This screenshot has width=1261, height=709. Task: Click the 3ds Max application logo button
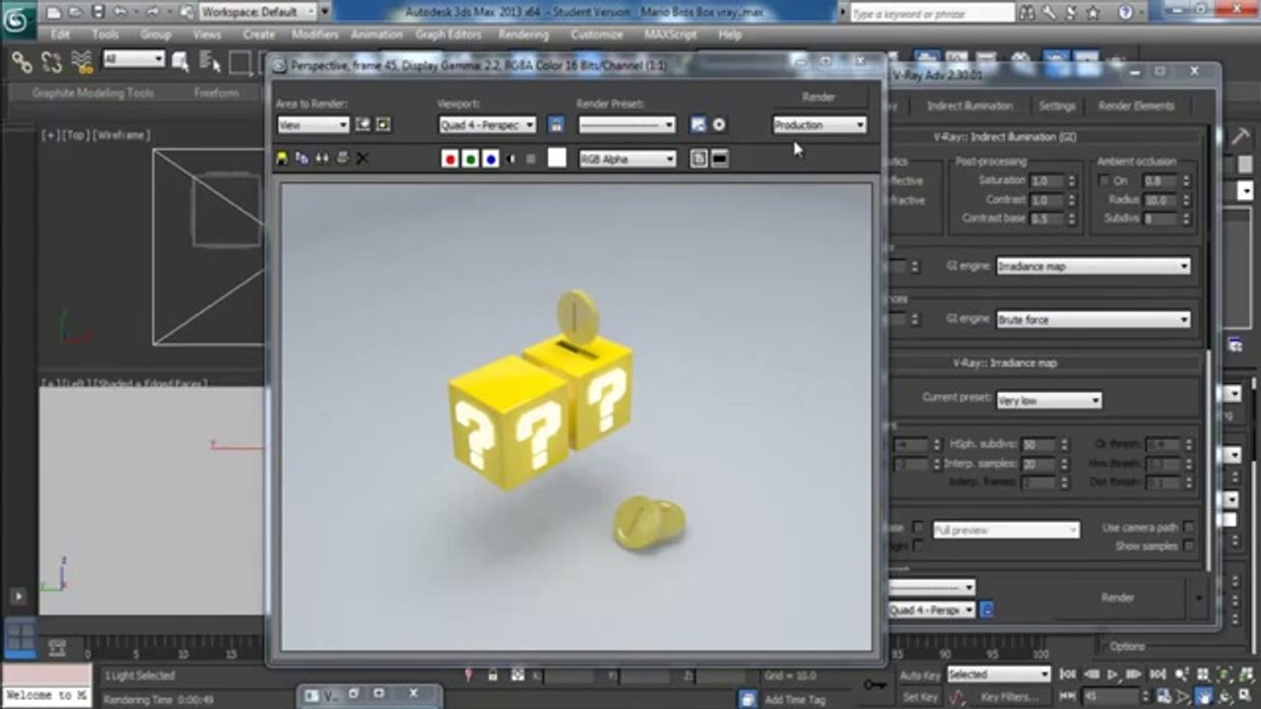(16, 19)
